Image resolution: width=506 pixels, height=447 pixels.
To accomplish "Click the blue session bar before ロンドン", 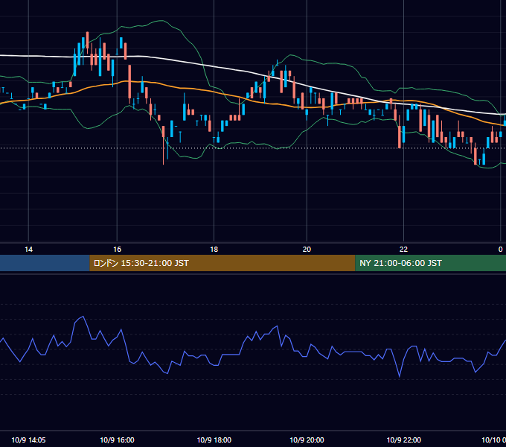I will [x=45, y=263].
